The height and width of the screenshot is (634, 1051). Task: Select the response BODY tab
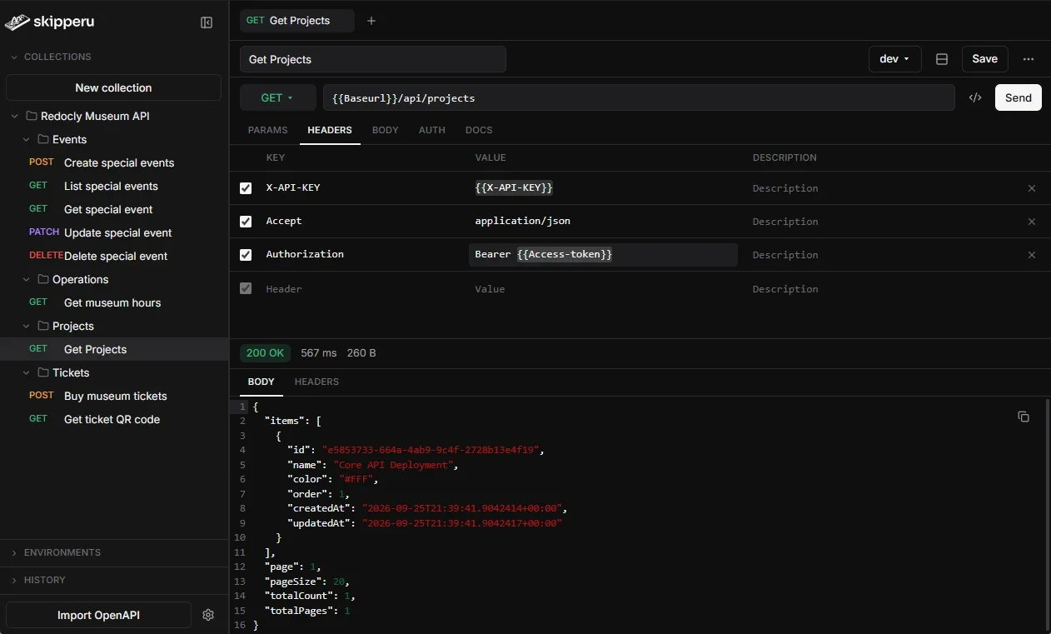[262, 382]
